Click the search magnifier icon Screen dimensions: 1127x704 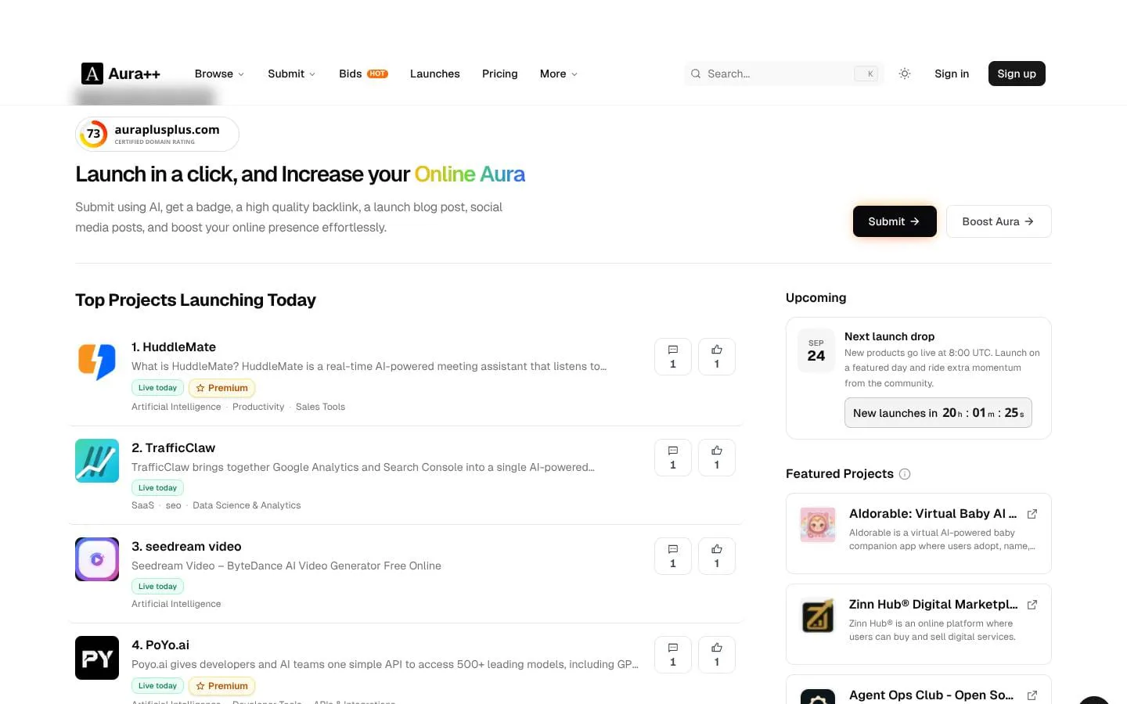coord(696,74)
